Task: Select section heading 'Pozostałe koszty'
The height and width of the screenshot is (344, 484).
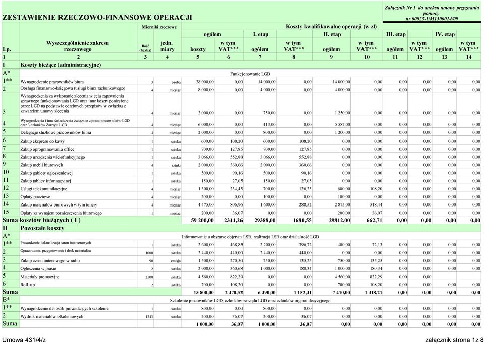Action: click(x=42, y=228)
